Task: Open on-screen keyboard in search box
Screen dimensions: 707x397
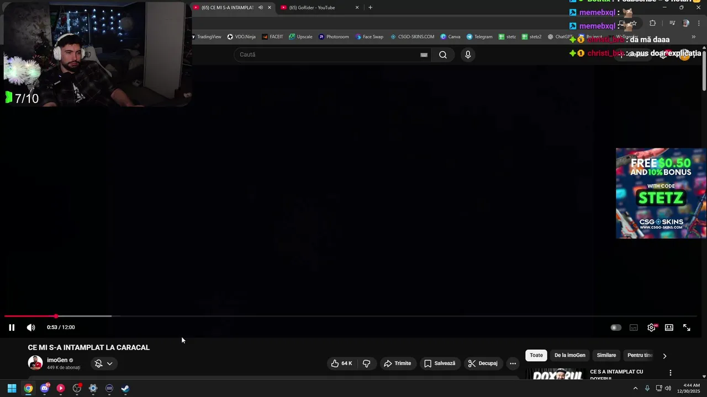Action: tap(424, 55)
